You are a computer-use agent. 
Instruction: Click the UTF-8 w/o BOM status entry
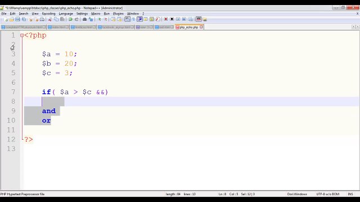327,194
